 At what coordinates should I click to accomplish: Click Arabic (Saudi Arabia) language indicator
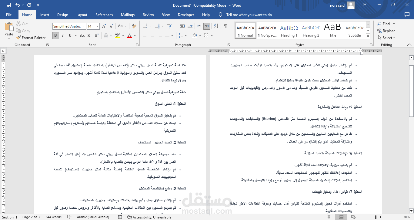92,217
